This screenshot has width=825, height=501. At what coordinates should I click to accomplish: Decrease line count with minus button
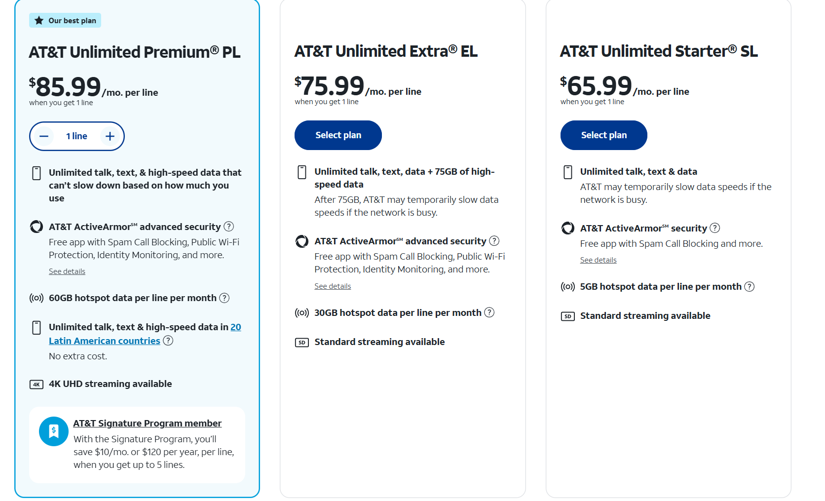[x=44, y=136]
